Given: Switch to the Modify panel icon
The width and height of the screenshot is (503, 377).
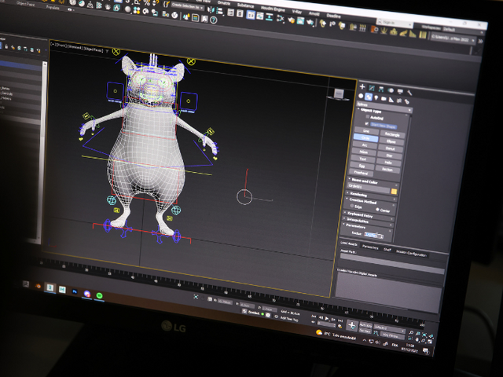Looking at the screenshot, I should [372, 87].
